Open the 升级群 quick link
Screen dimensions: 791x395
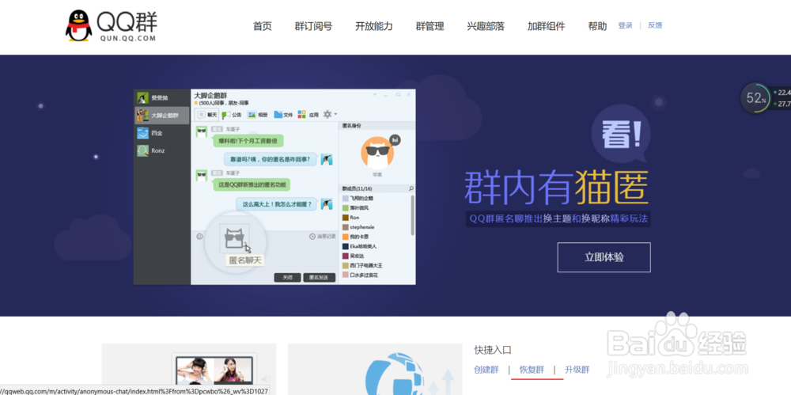click(577, 370)
